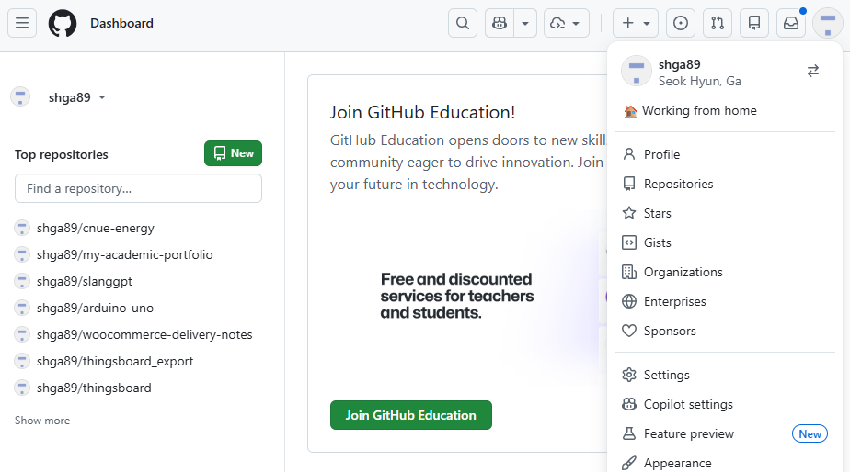Viewport: 850px width, 472px height.
Task: Click the Copilot settings face icon
Action: pyautogui.click(x=629, y=404)
